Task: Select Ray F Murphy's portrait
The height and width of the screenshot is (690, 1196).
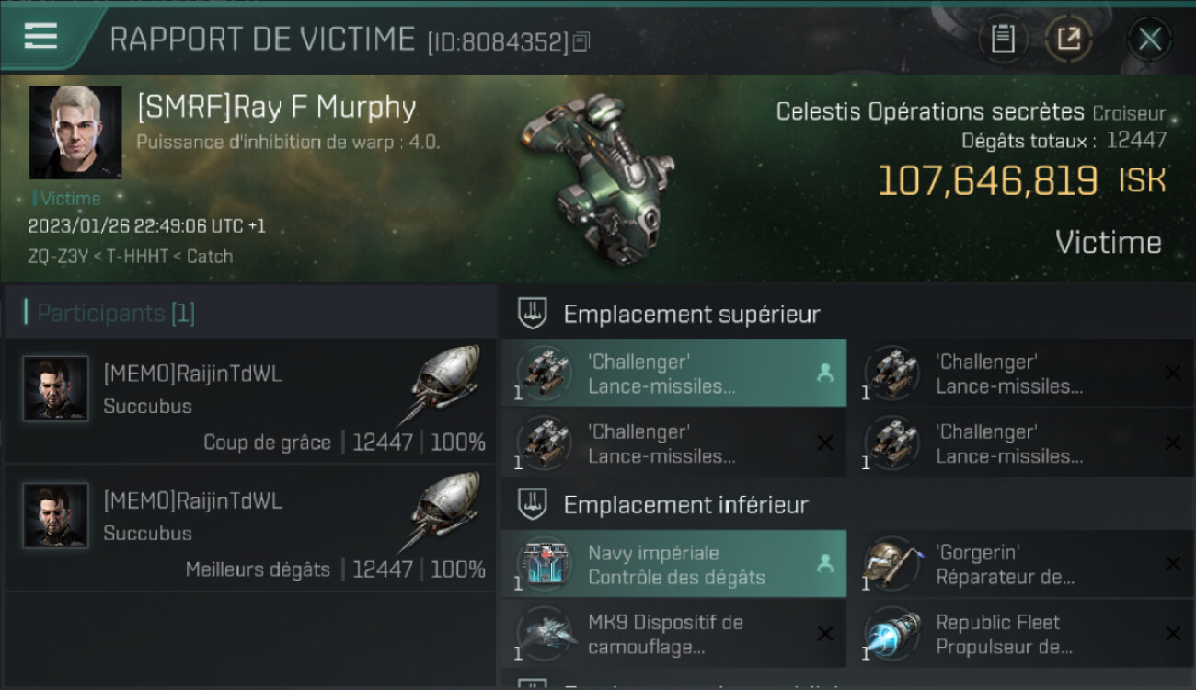Action: point(75,132)
